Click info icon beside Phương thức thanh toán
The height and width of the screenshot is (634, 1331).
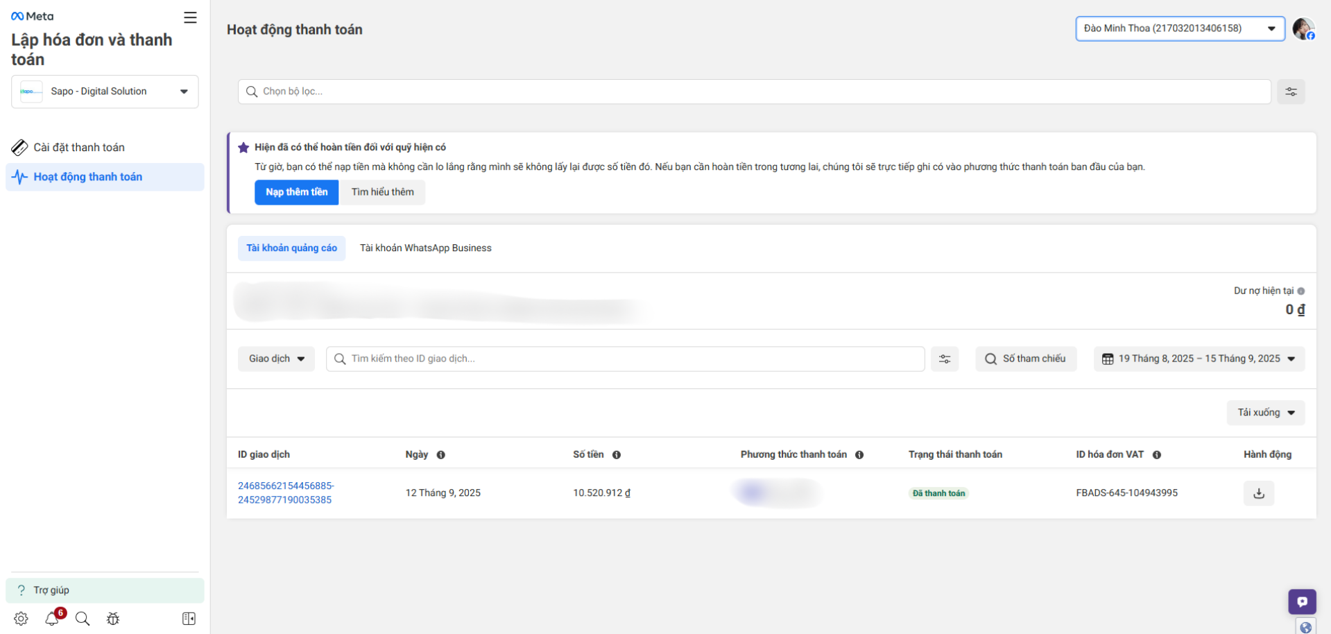(x=859, y=455)
